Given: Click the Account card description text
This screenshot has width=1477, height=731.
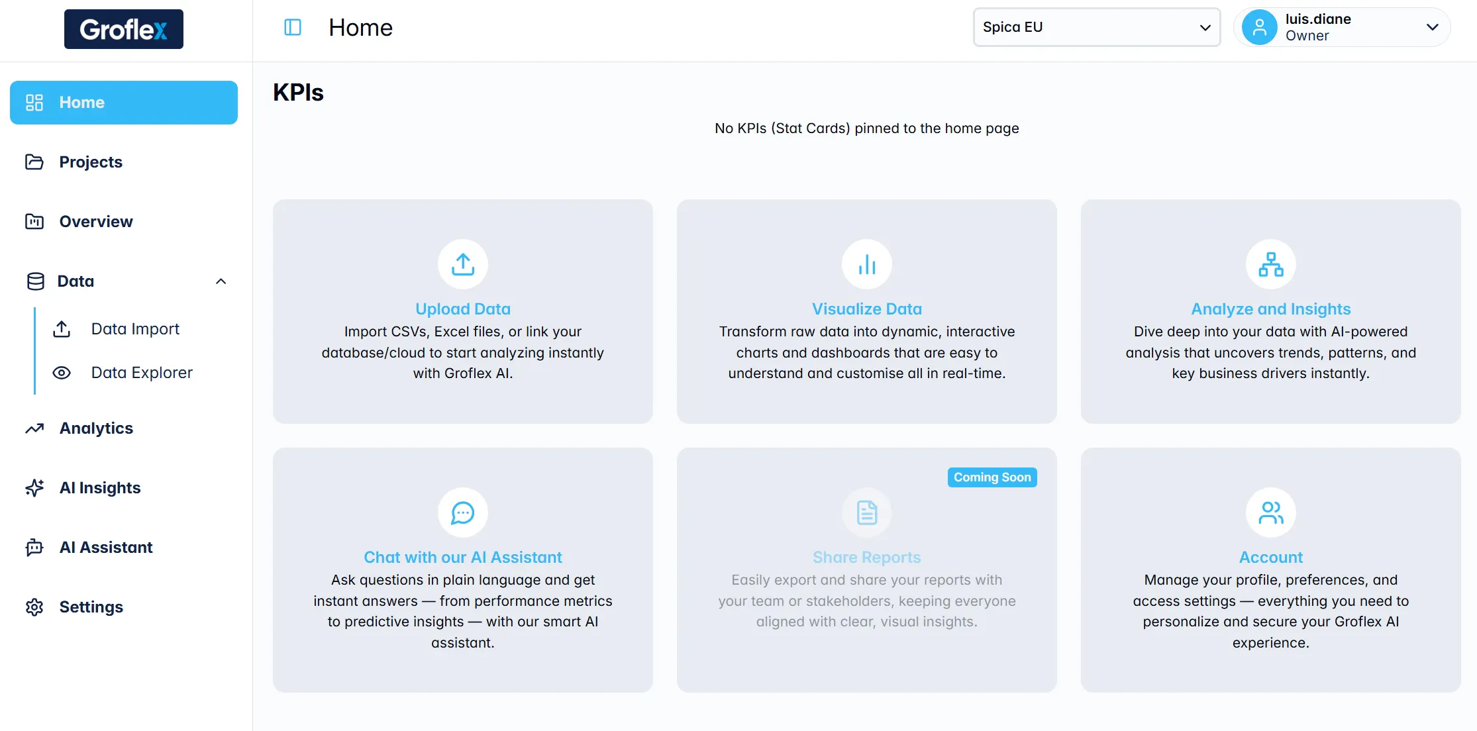Looking at the screenshot, I should coord(1271,611).
